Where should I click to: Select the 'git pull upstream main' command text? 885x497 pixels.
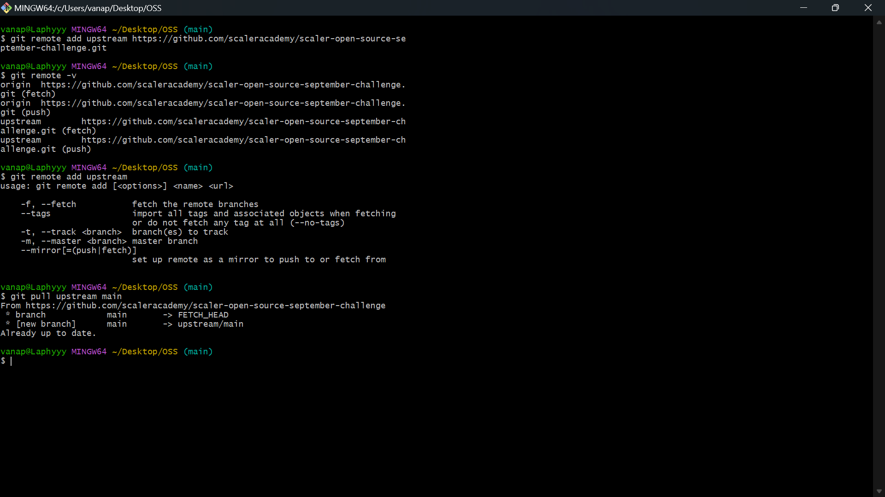coord(67,296)
